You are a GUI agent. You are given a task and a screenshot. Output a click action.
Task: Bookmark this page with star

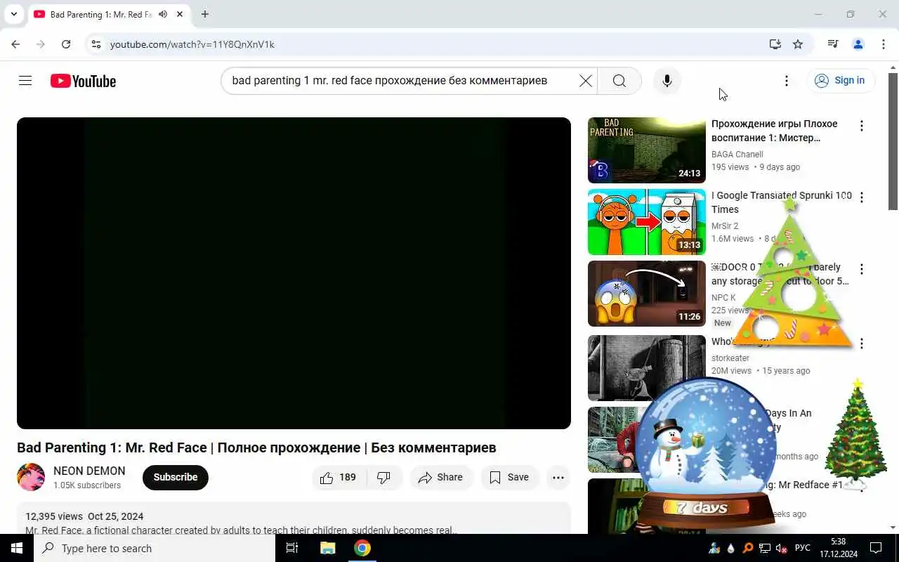pos(798,44)
